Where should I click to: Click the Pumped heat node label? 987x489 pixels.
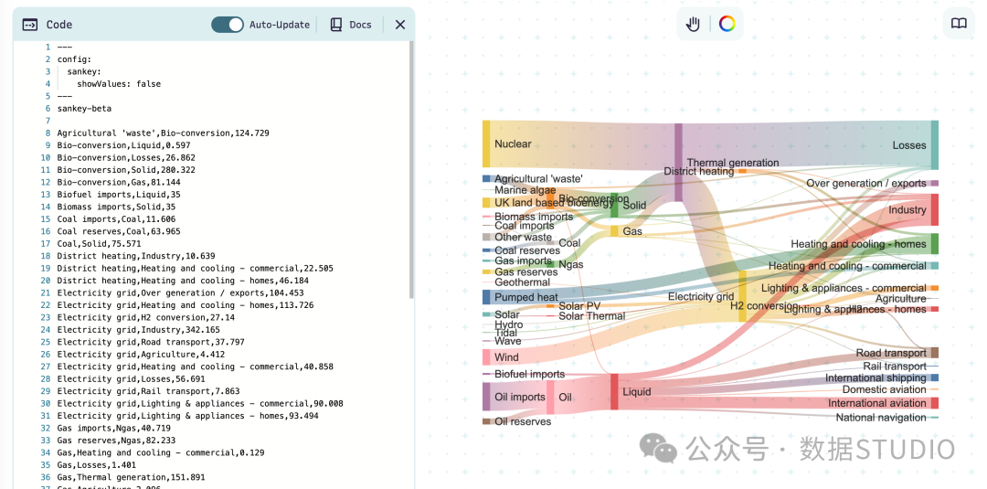coord(526,297)
